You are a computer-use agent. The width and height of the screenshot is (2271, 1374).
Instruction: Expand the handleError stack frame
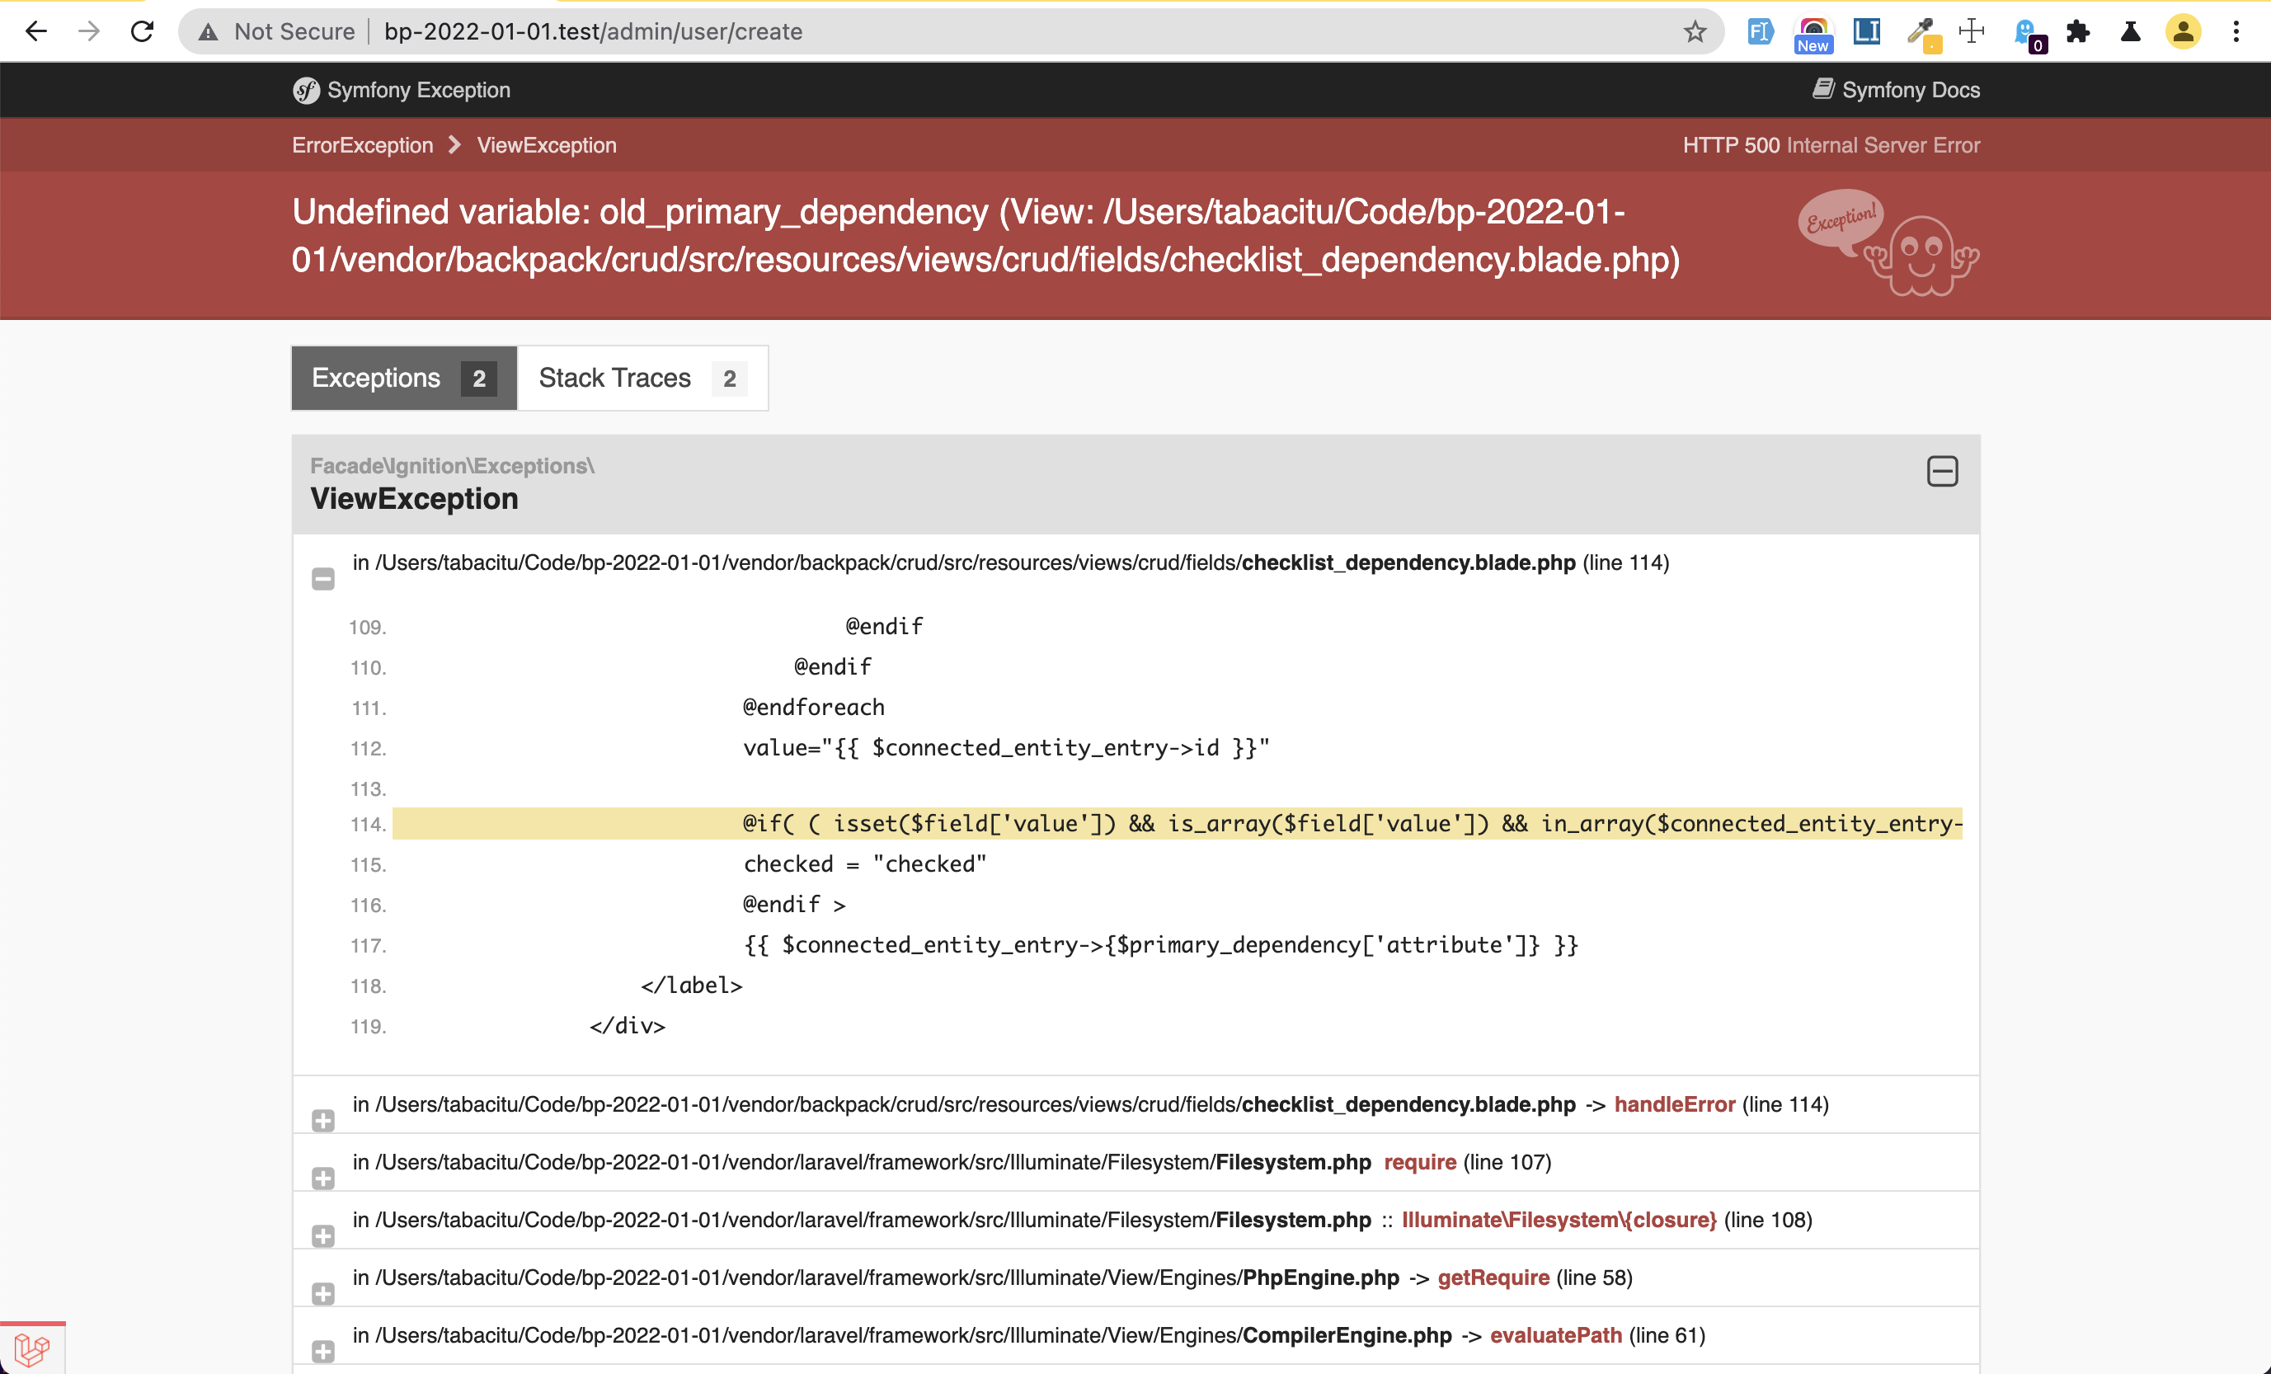pyautogui.click(x=322, y=1121)
